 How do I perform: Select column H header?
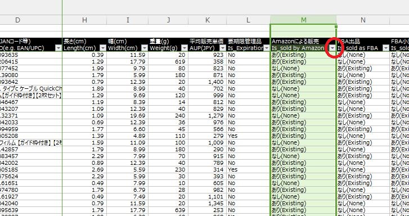84,20
